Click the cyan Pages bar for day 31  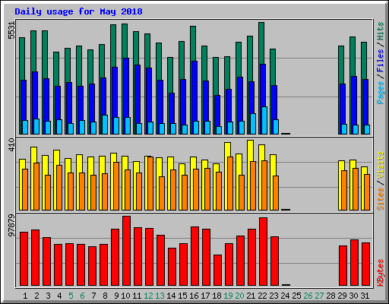point(367,129)
